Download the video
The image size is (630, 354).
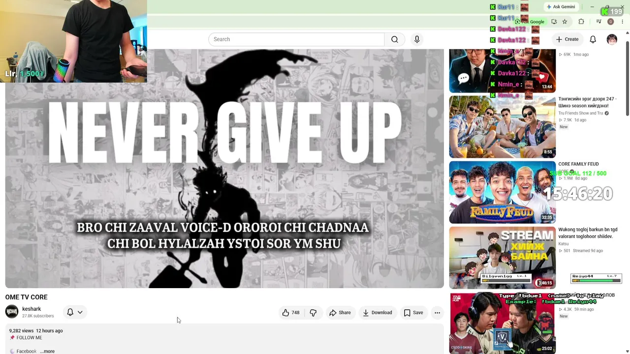point(378,313)
